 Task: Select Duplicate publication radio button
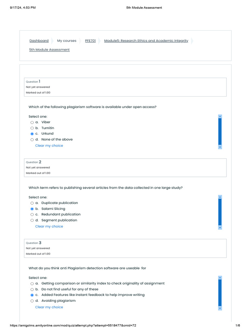click(32, 203)
